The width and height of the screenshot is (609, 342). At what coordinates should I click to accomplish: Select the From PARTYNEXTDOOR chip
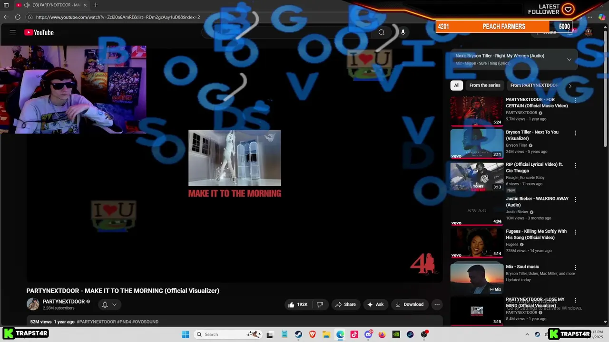[x=534, y=85]
